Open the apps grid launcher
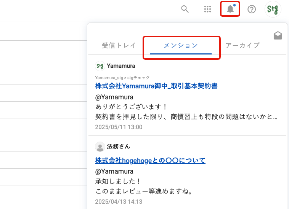 (207, 9)
